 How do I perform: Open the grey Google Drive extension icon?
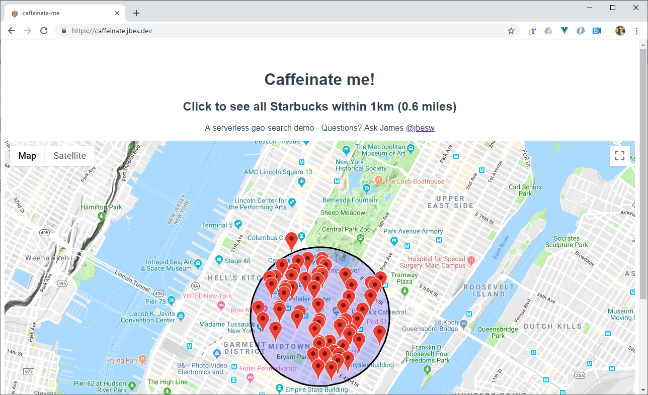coord(548,31)
